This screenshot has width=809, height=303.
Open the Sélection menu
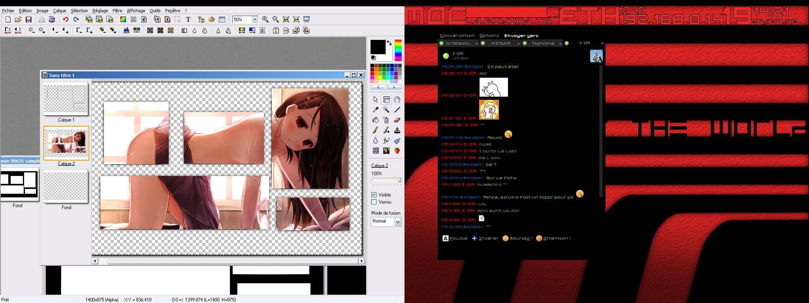79,11
